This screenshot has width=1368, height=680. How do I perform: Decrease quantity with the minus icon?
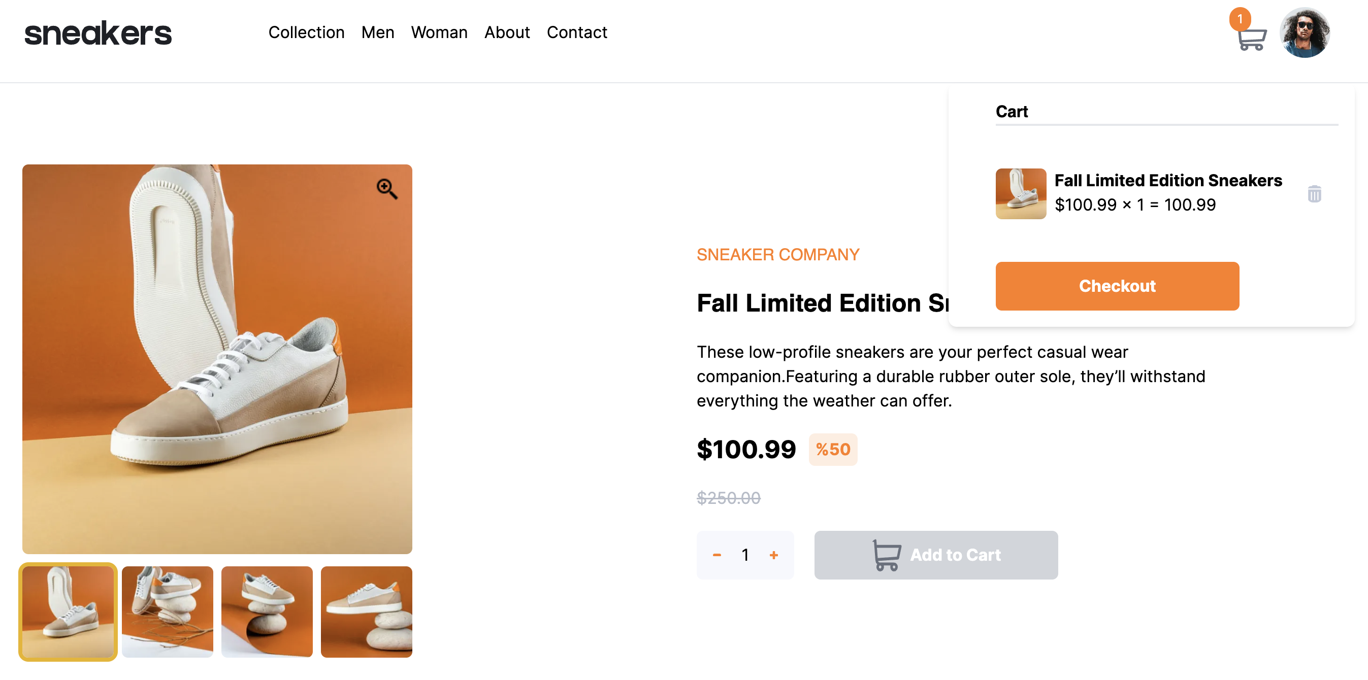(x=716, y=555)
